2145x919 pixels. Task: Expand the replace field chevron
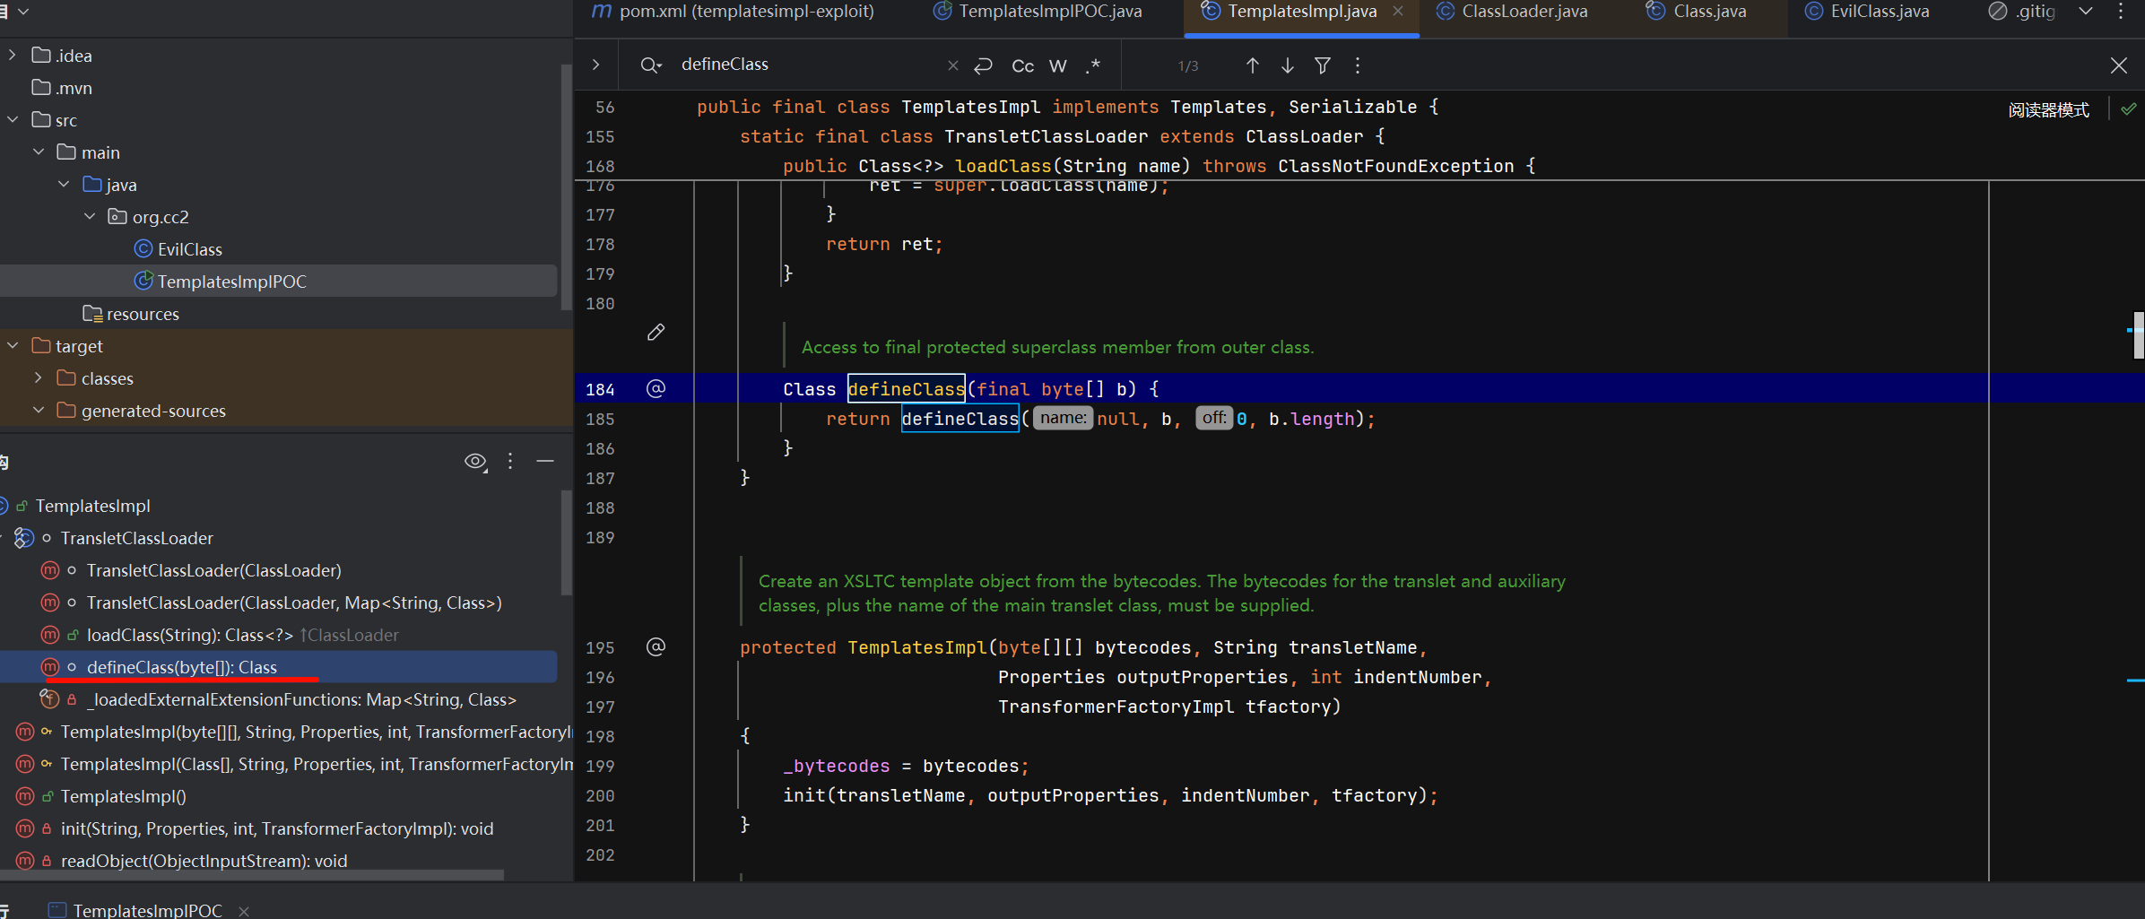coord(595,65)
